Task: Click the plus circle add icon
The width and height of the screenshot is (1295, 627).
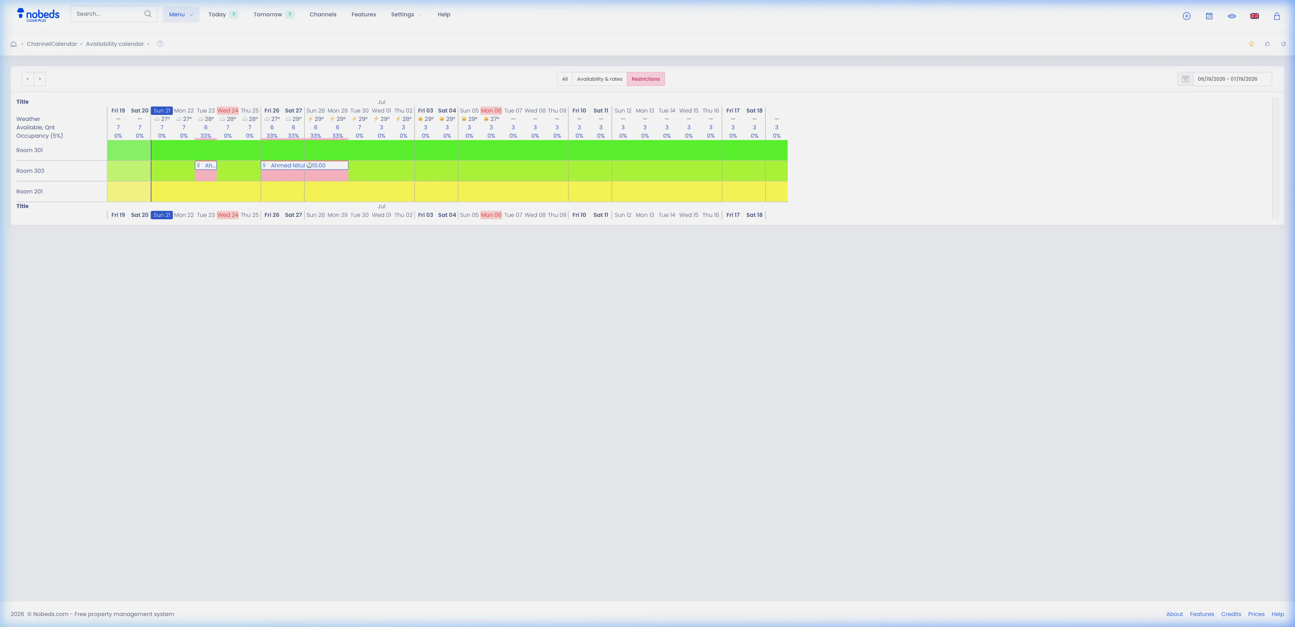Action: (x=1187, y=16)
